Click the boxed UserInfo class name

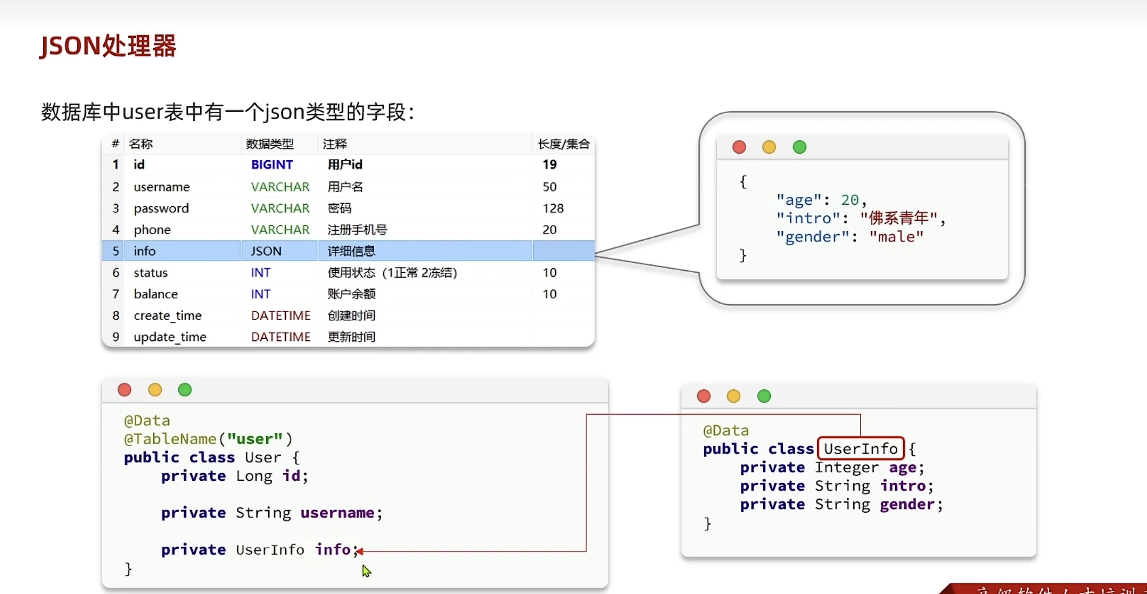pos(861,449)
